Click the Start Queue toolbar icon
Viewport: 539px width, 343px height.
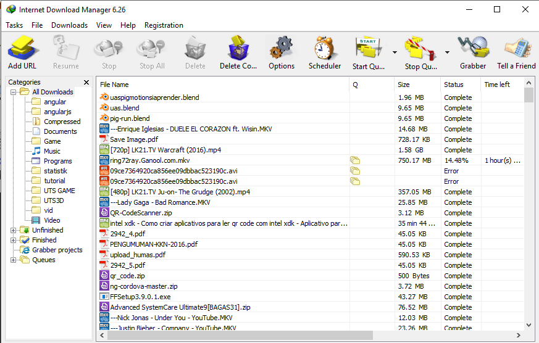coord(369,49)
